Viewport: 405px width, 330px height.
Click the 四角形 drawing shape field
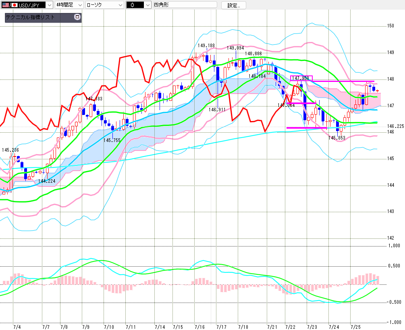(185, 5)
